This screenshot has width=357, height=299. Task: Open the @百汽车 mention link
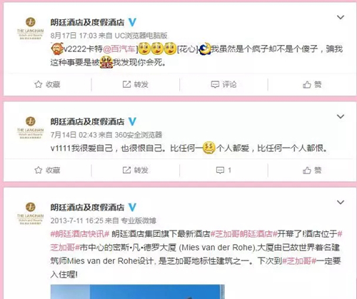pyautogui.click(x=119, y=49)
